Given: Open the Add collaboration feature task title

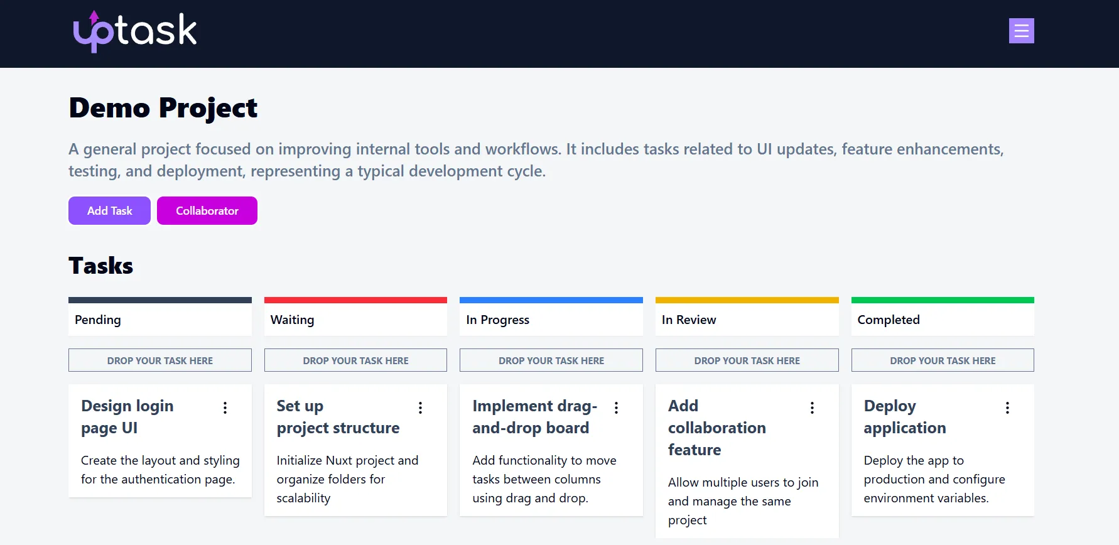Looking at the screenshot, I should (717, 428).
